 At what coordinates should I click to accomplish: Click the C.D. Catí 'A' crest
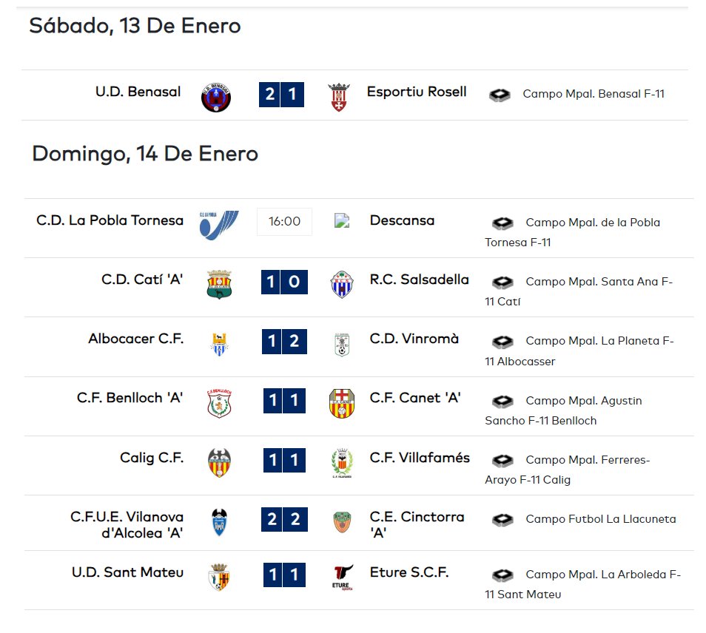pyautogui.click(x=219, y=285)
